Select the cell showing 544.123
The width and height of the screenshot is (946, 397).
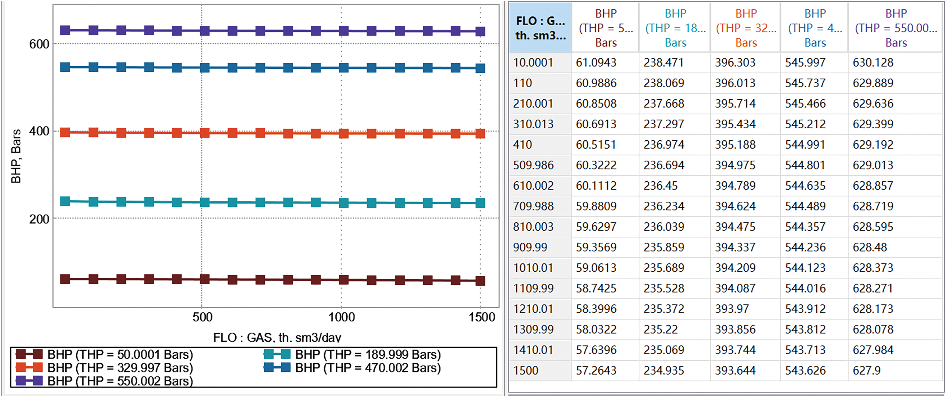[805, 268]
